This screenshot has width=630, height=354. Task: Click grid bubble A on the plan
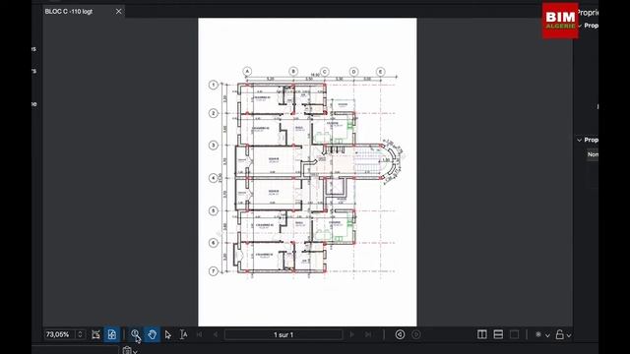click(247, 72)
